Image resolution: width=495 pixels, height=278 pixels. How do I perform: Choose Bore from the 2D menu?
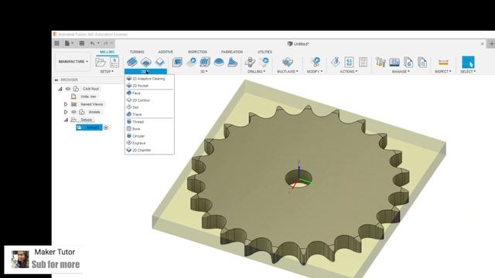pos(149,129)
